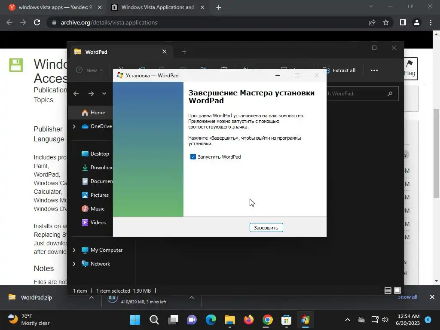The width and height of the screenshot is (440, 330).
Task: Click the Chrome address bar
Action: click(x=208, y=22)
